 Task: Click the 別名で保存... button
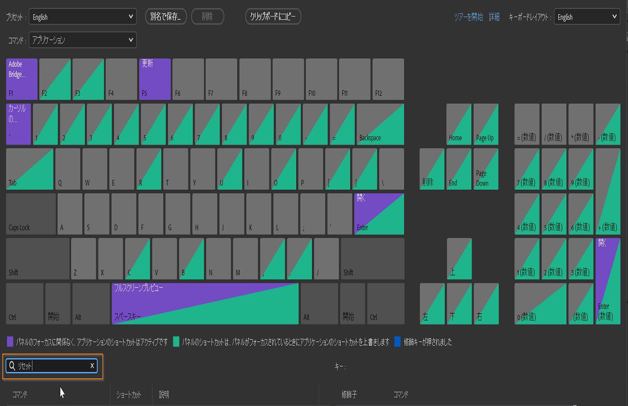(166, 17)
